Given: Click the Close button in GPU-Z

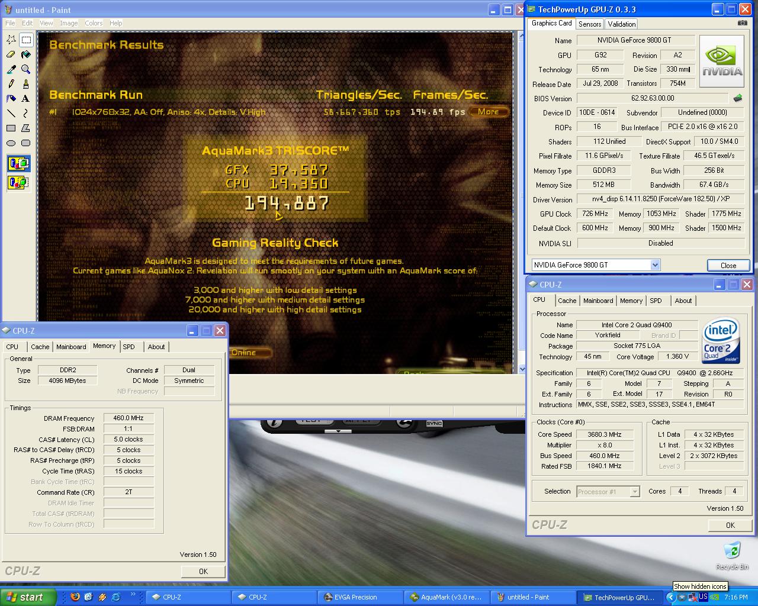Looking at the screenshot, I should [728, 265].
